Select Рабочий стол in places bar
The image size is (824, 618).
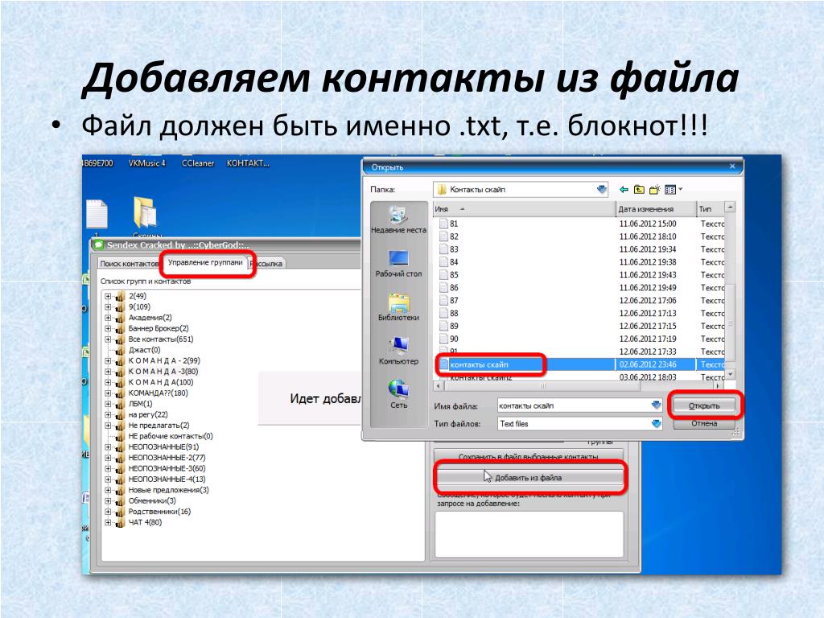398,264
